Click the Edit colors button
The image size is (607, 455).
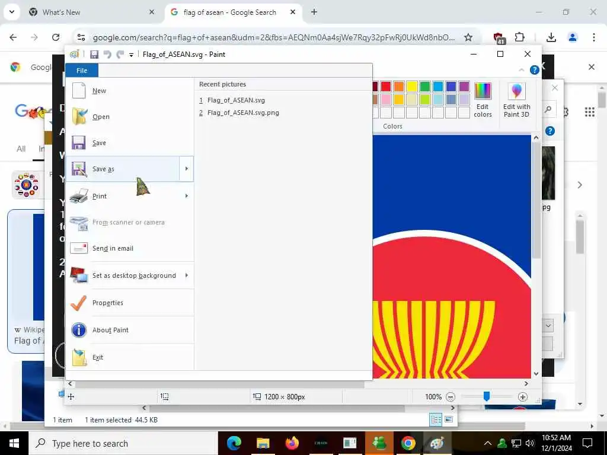[x=483, y=100]
